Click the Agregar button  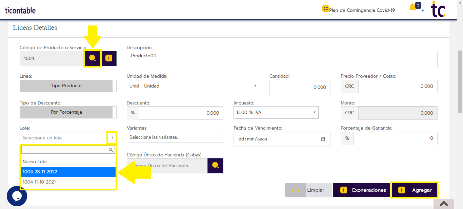tap(415, 190)
